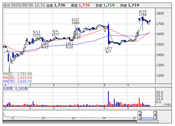Click the 20.0 volume axis label
Image resolution: width=175 pixels, height=126 pixels.
[160, 92]
